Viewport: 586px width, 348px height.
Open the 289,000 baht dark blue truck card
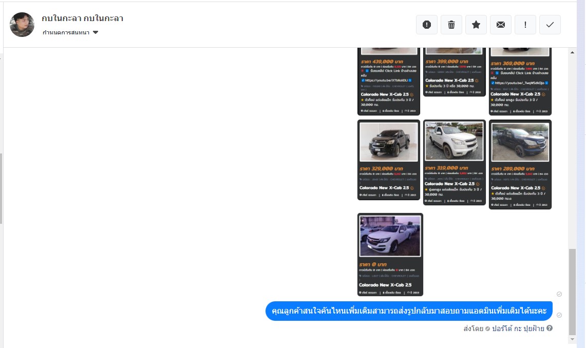click(520, 164)
